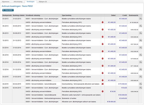This screenshot has height=105, width=144.
Task: Click red down arrow in 03-2013 row
Action: 103,22
